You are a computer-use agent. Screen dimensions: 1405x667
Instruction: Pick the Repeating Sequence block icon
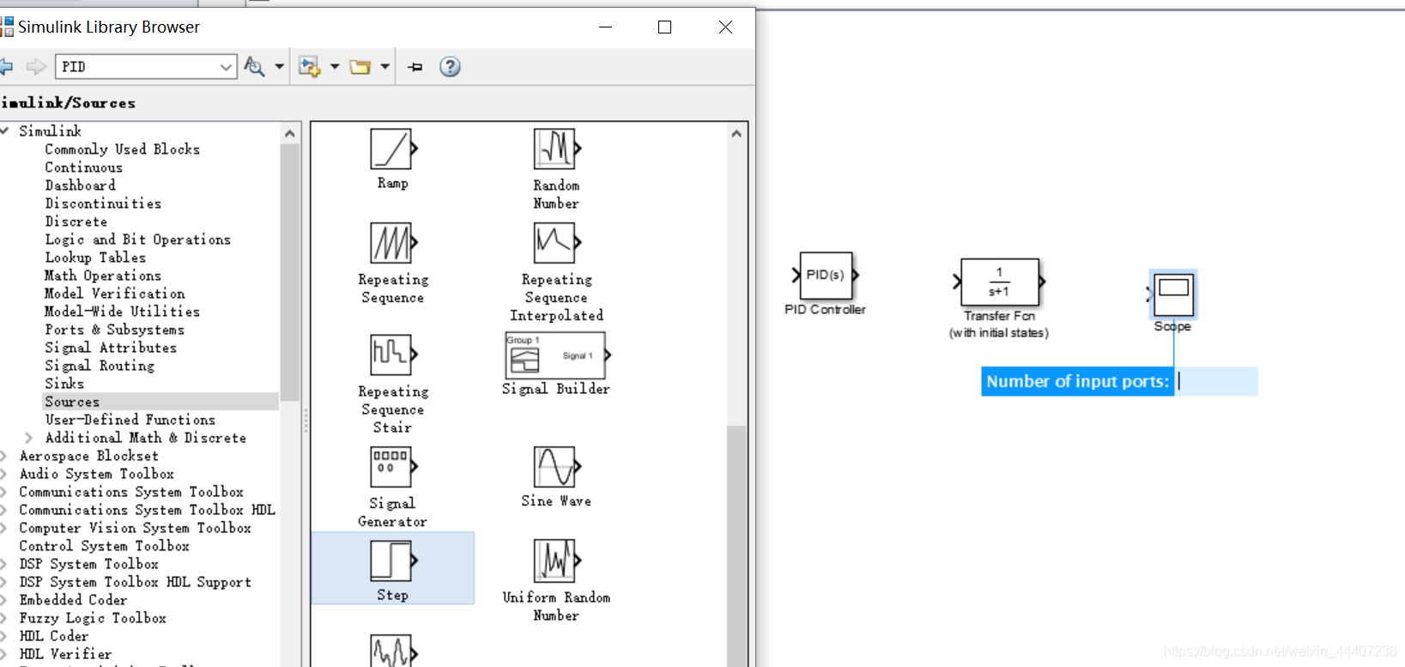[x=393, y=243]
